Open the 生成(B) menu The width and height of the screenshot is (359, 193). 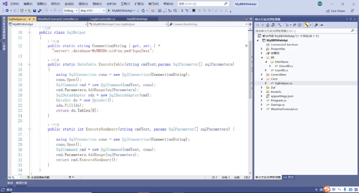click(x=69, y=4)
